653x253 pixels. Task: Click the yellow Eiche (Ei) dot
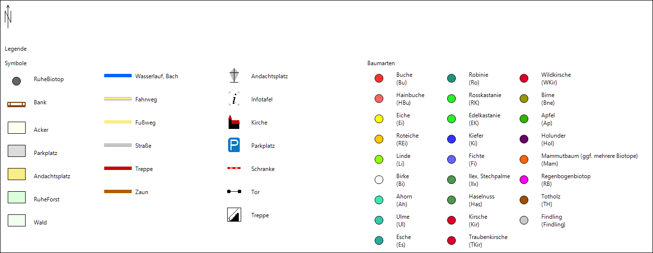coord(379,119)
